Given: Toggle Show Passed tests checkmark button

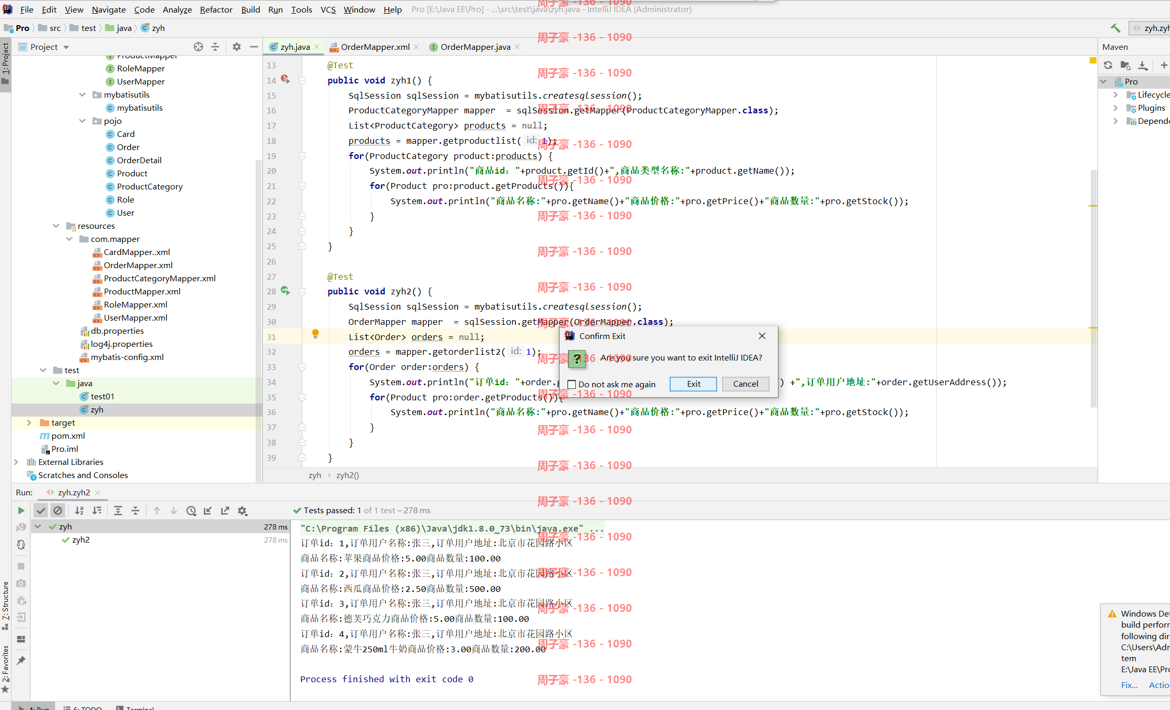Looking at the screenshot, I should click(x=41, y=510).
